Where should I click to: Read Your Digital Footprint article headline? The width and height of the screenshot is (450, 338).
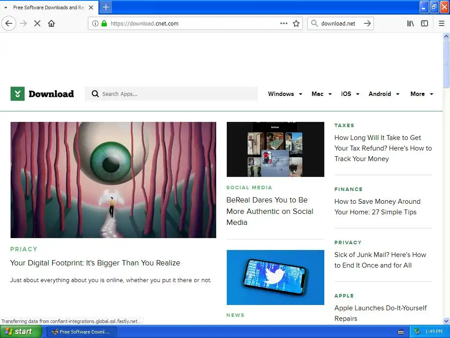pos(95,263)
